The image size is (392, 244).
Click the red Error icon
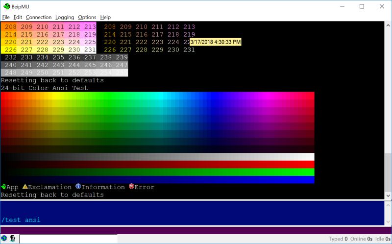tap(131, 187)
